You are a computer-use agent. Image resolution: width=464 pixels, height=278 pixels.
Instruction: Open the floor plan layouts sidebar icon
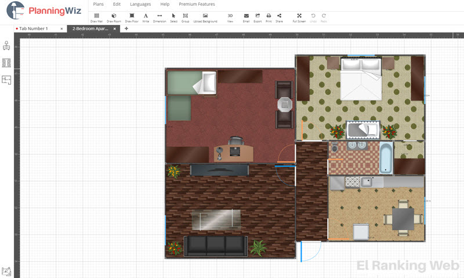(6, 80)
